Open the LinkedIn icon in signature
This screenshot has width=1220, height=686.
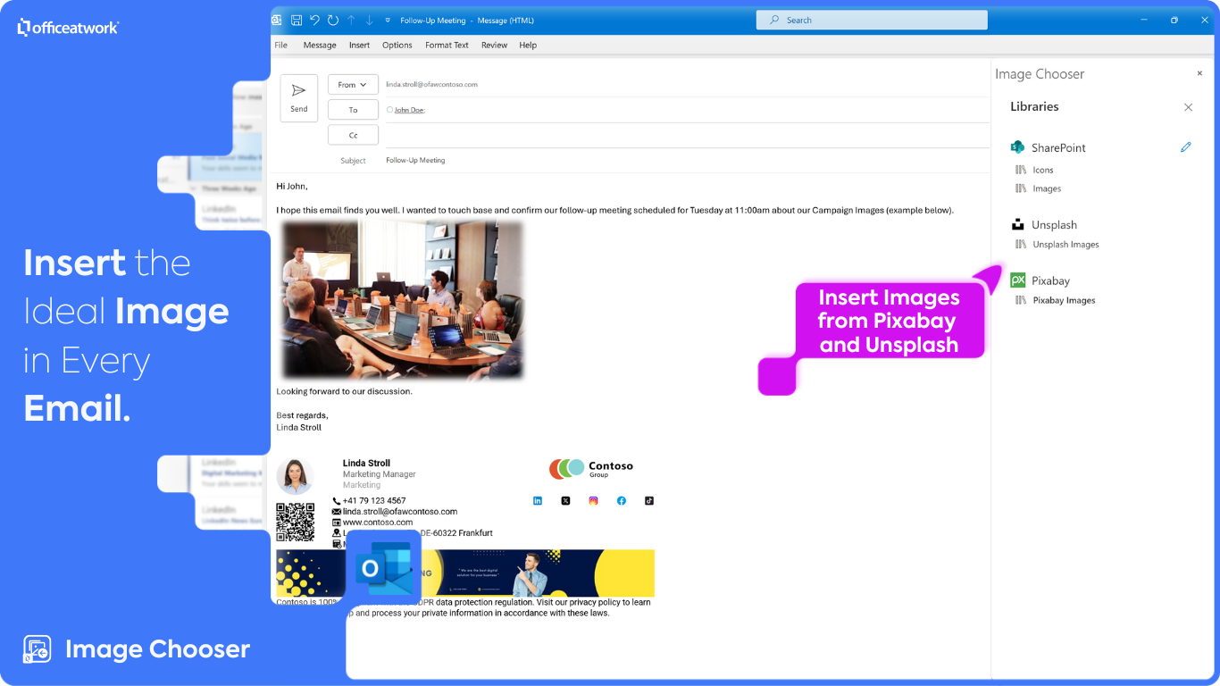(x=538, y=501)
